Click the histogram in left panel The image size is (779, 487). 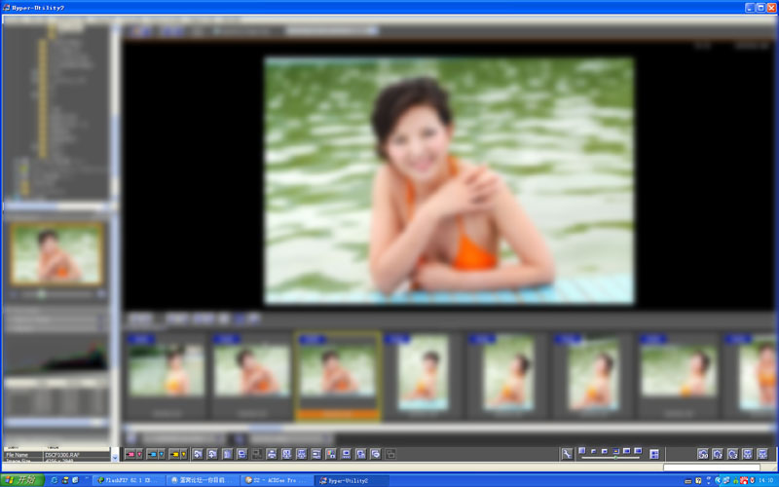coord(56,355)
